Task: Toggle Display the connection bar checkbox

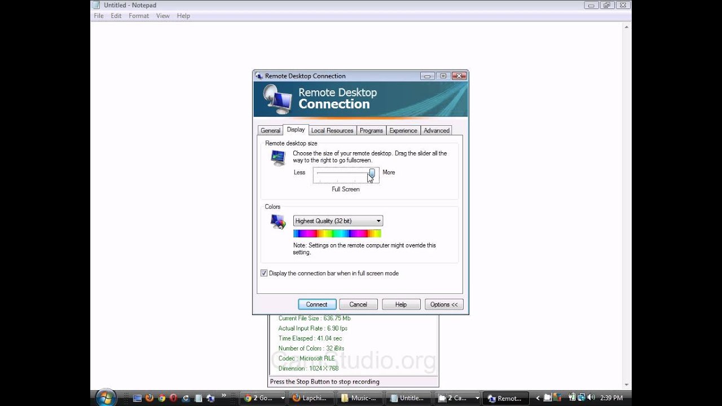Action: tap(264, 273)
